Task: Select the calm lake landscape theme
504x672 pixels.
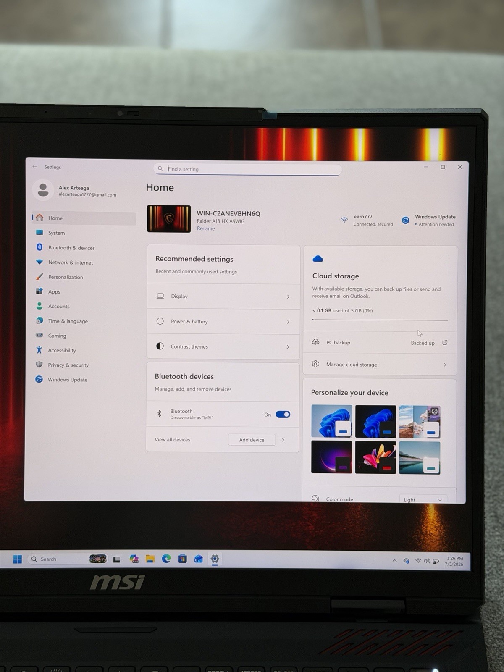Action: tap(420, 457)
